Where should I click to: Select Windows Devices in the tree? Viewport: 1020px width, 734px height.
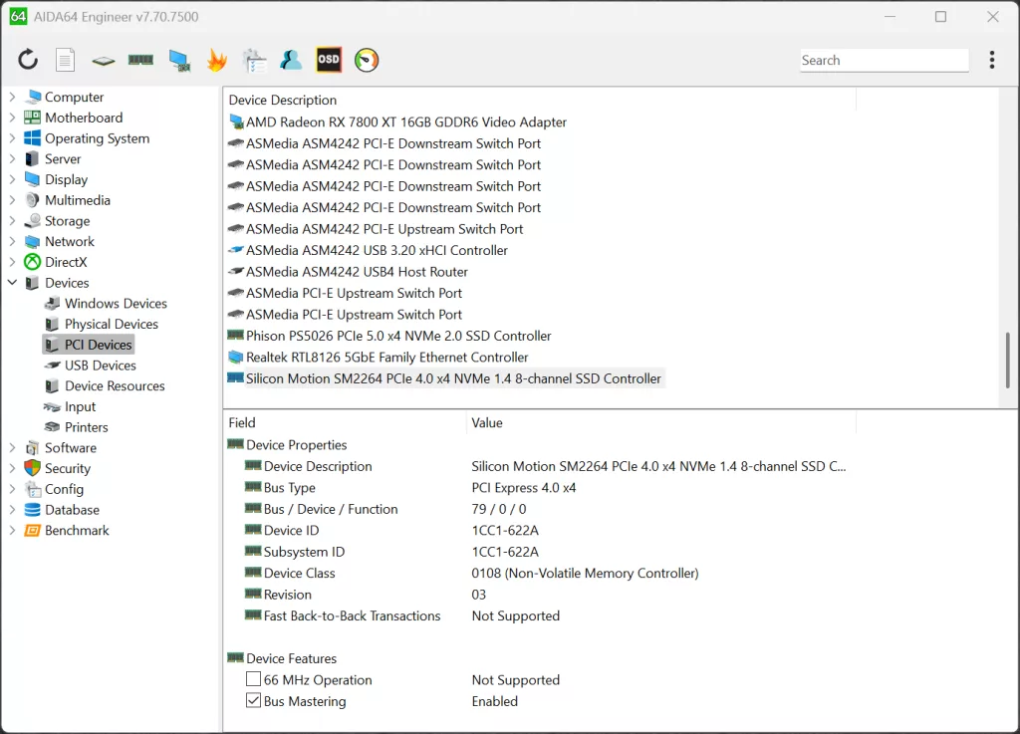116,304
